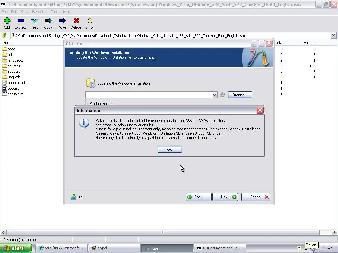Viewport: 338px width, 253px height.
Task: Sort the list by the Name column header
Action: tap(27, 43)
